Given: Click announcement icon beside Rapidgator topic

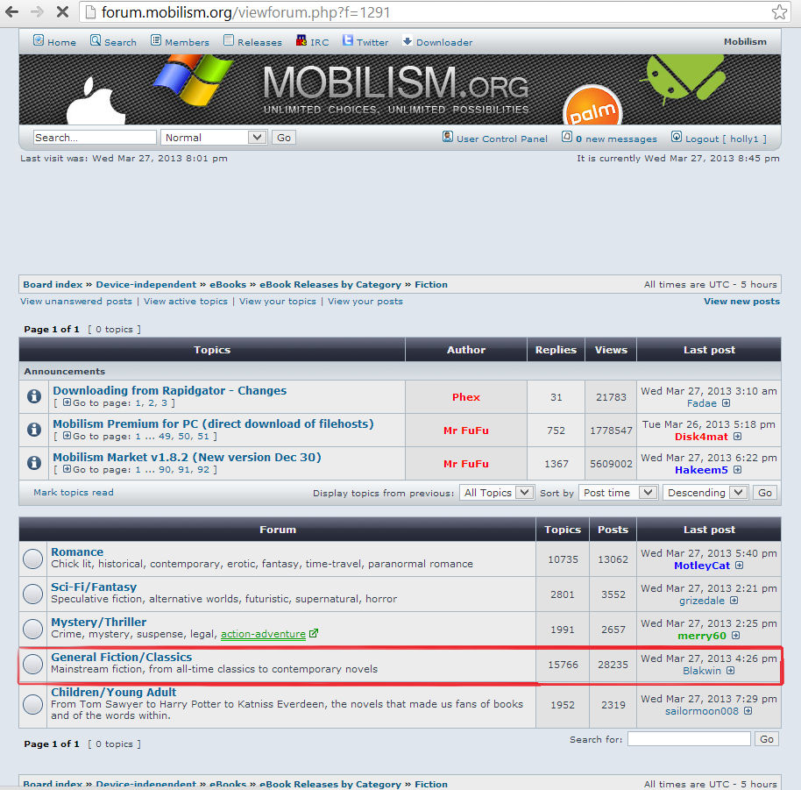Looking at the screenshot, I should click(33, 396).
